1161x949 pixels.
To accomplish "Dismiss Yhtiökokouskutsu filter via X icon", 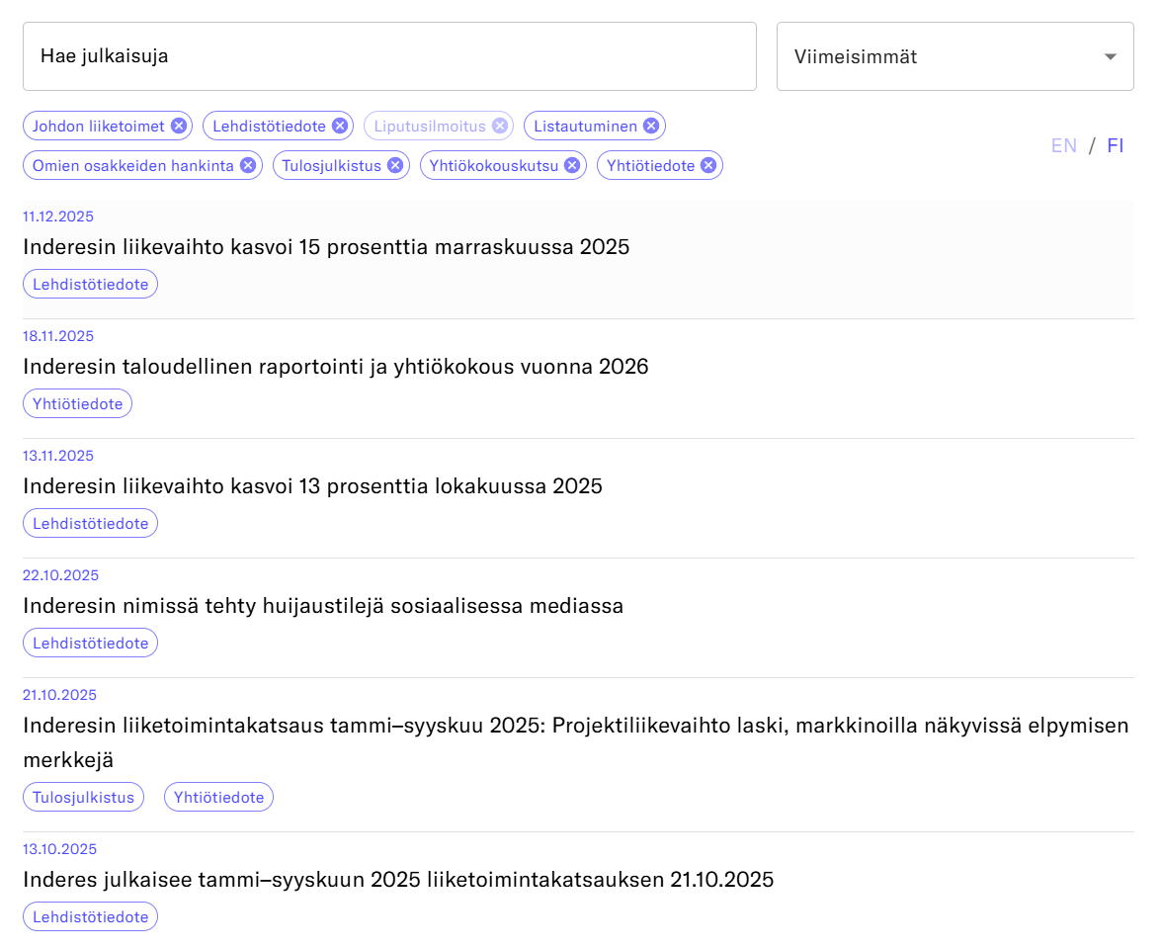I will (572, 165).
